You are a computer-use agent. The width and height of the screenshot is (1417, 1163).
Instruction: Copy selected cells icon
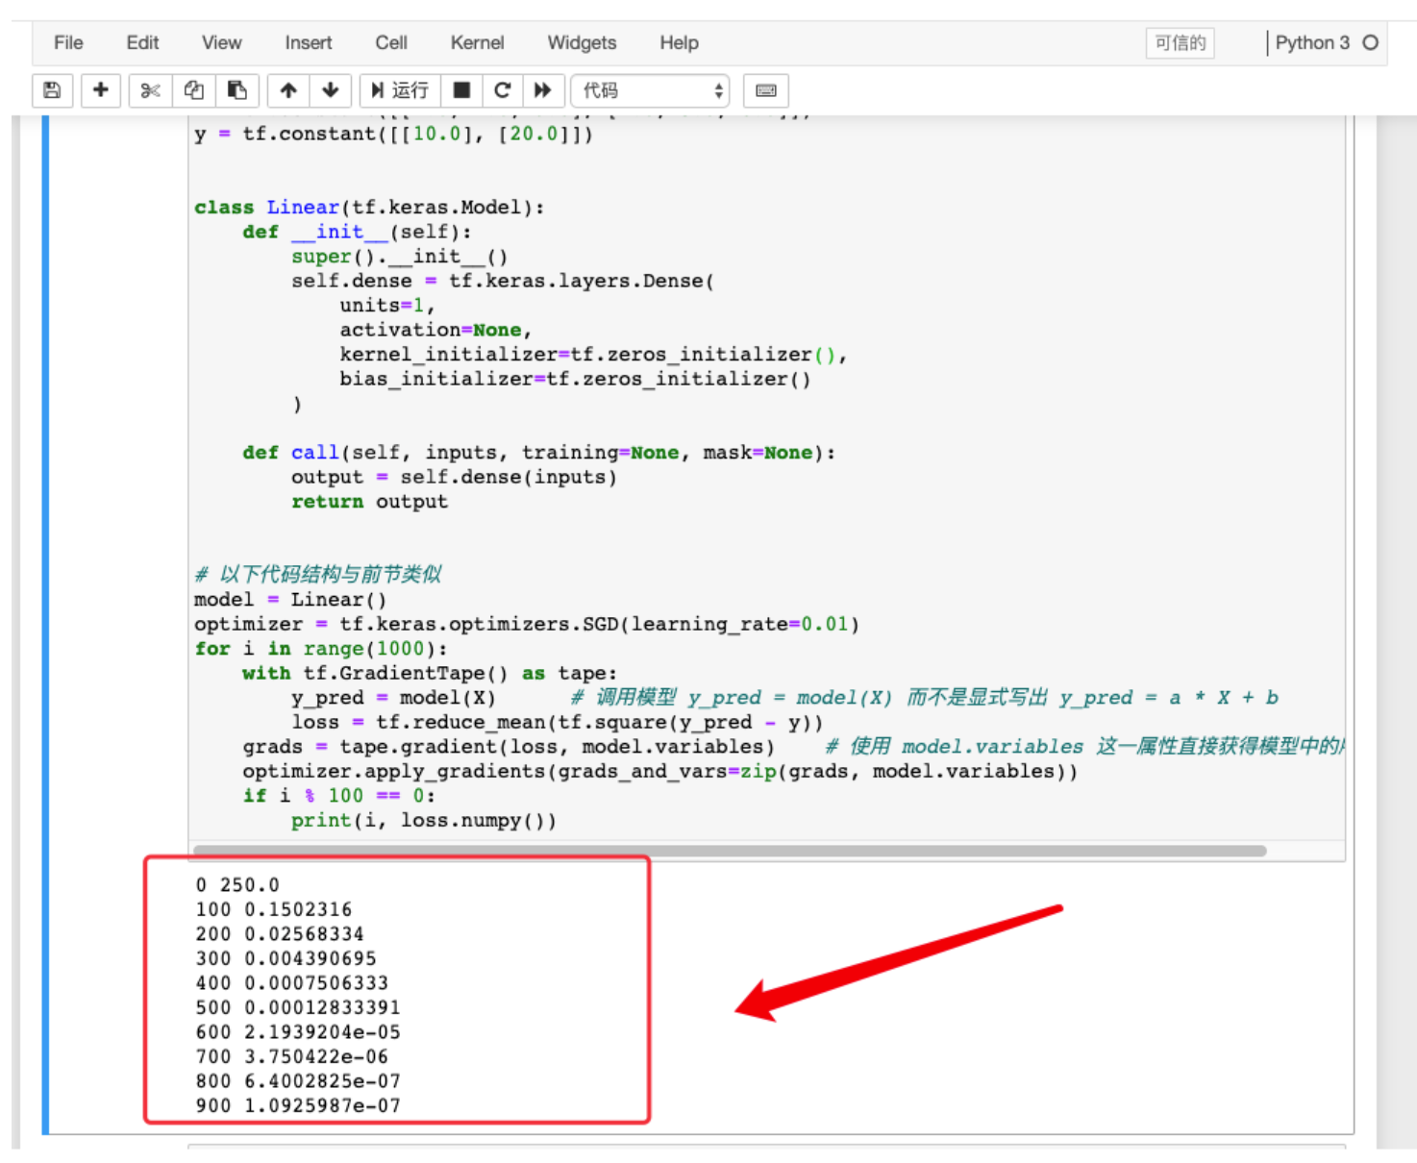click(193, 90)
